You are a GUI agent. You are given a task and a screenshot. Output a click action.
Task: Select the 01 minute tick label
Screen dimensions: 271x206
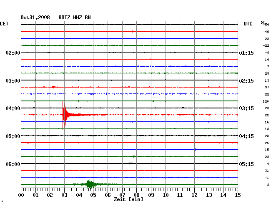(35, 195)
